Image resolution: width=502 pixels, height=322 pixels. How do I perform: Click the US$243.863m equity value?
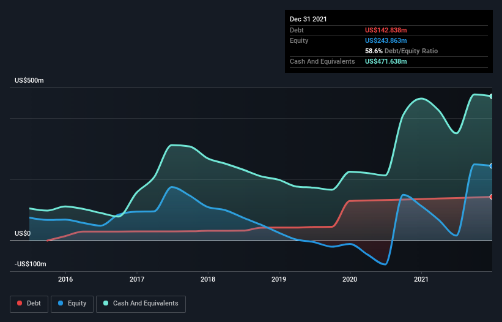click(x=386, y=40)
